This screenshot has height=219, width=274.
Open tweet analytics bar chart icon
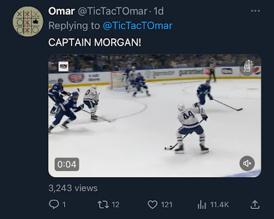coord(202,205)
